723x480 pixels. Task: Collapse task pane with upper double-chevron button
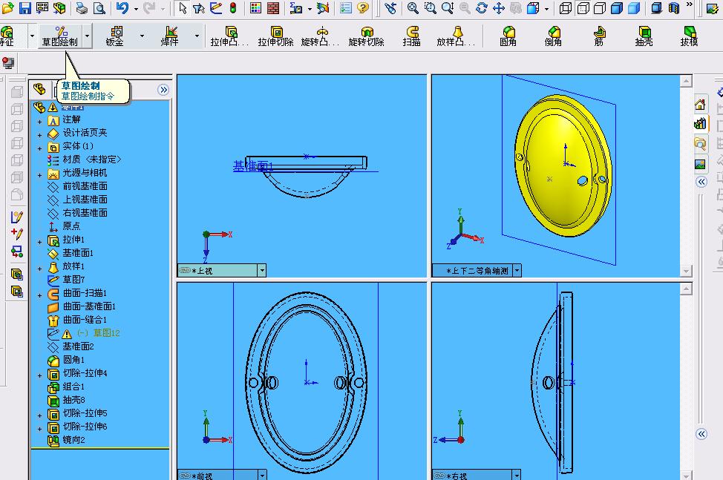701,182
